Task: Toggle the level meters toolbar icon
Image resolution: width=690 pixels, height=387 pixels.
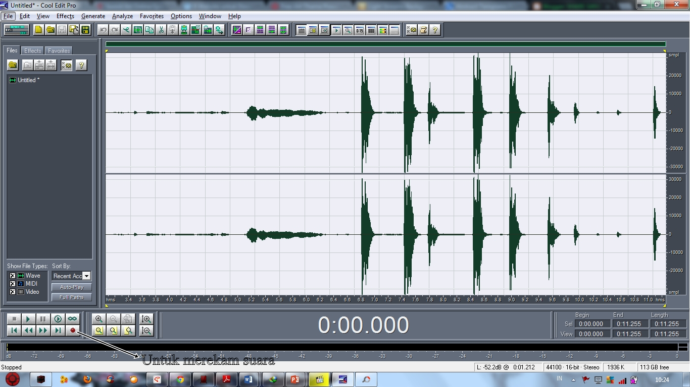Action: pyautogui.click(x=383, y=30)
